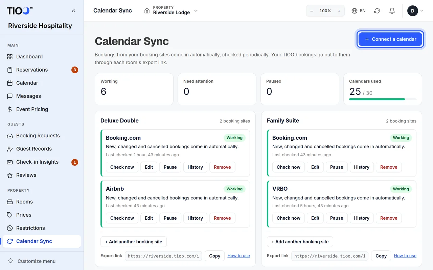Screen dimensions: 433x270
Task: Open Booking Requests page
Action: (42, 136)
